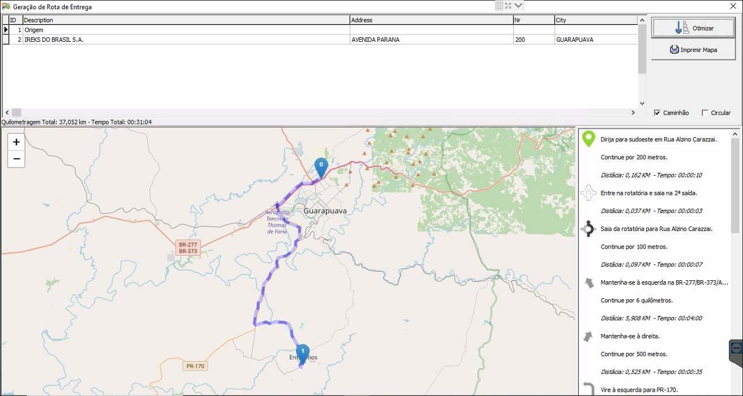Click 'Mantenha-se à esquerda na BR-277' instruction
Viewport: 743px width, 396px height.
[664, 282]
